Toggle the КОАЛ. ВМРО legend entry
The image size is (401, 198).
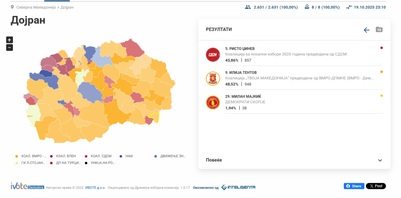click(x=31, y=156)
